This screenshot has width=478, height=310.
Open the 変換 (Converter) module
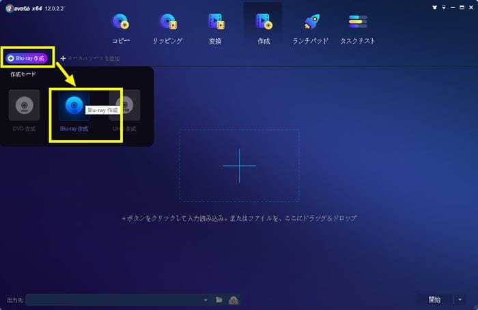(216, 28)
